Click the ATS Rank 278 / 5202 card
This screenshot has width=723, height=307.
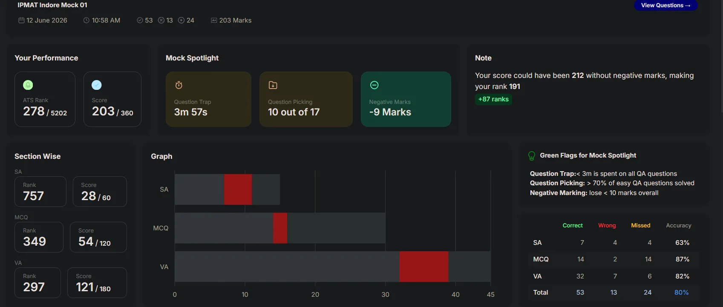point(45,99)
